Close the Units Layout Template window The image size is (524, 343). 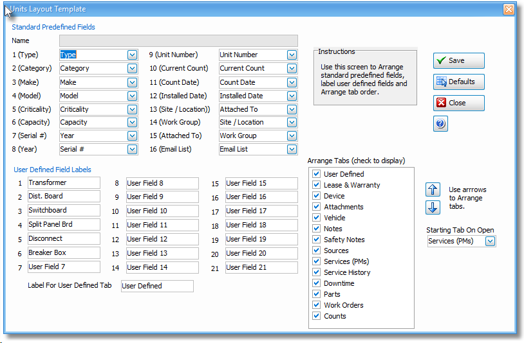[x=509, y=9]
